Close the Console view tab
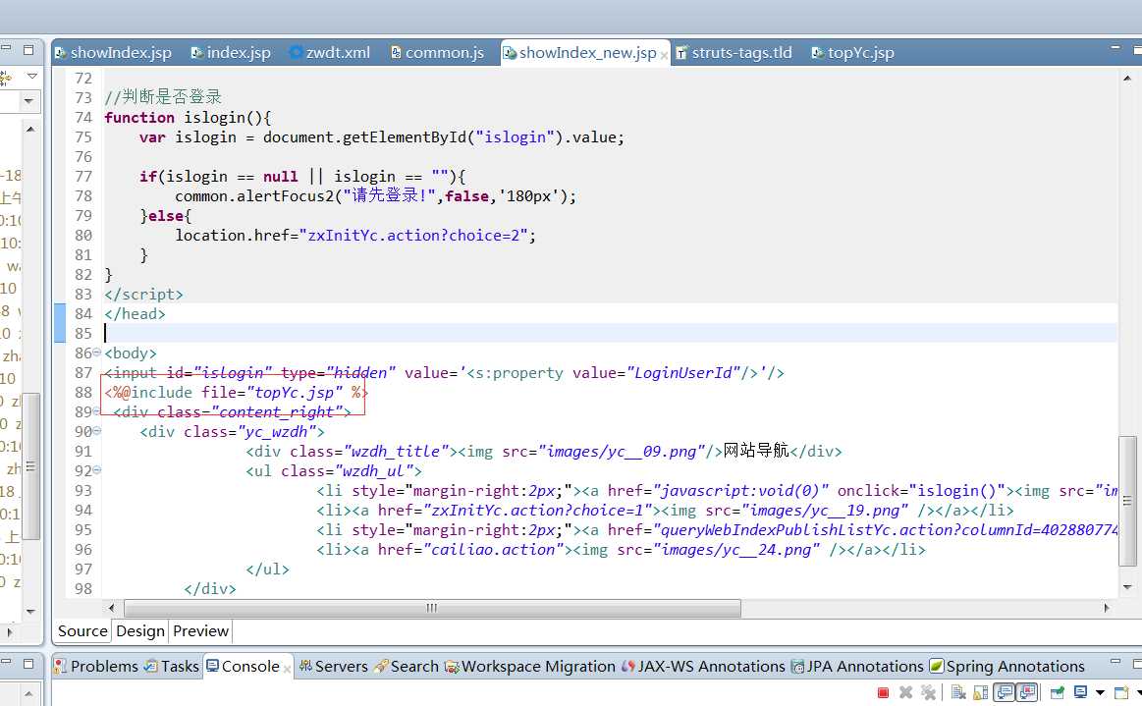This screenshot has height=706, width=1142. click(x=287, y=668)
